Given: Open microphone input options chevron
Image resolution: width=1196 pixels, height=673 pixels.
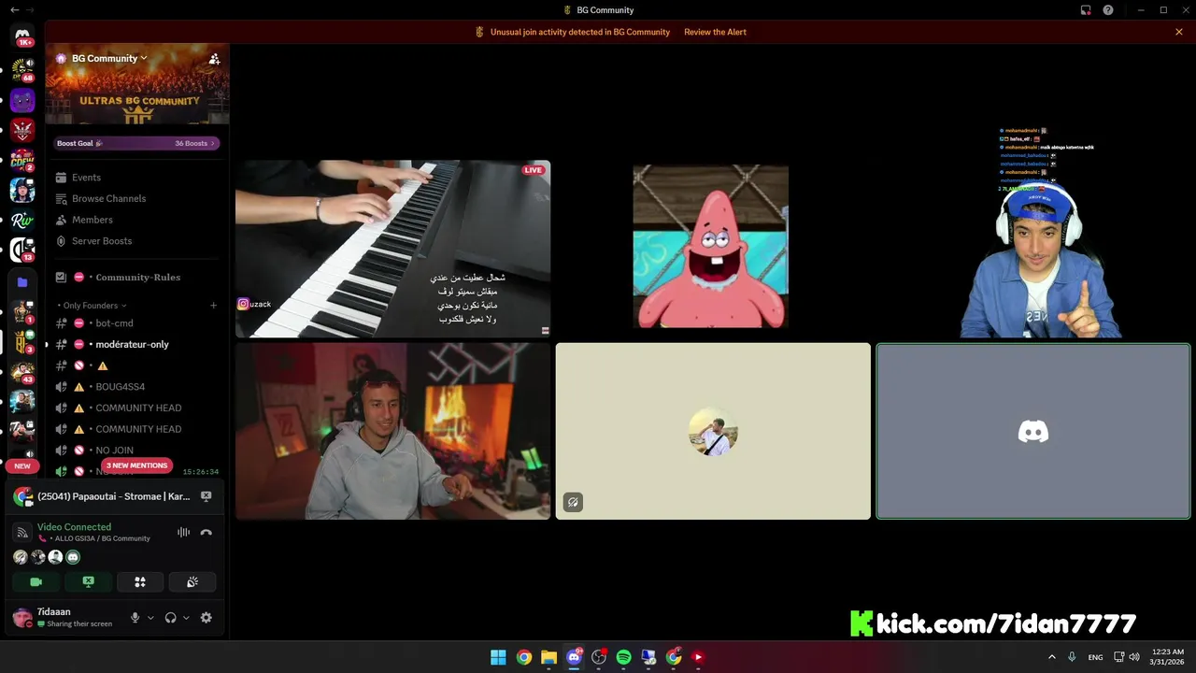Looking at the screenshot, I should click(150, 618).
